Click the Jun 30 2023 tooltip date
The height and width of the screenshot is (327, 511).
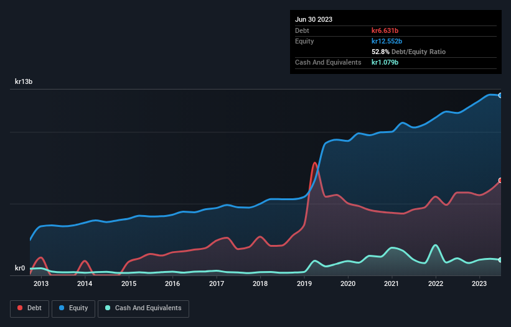(314, 19)
